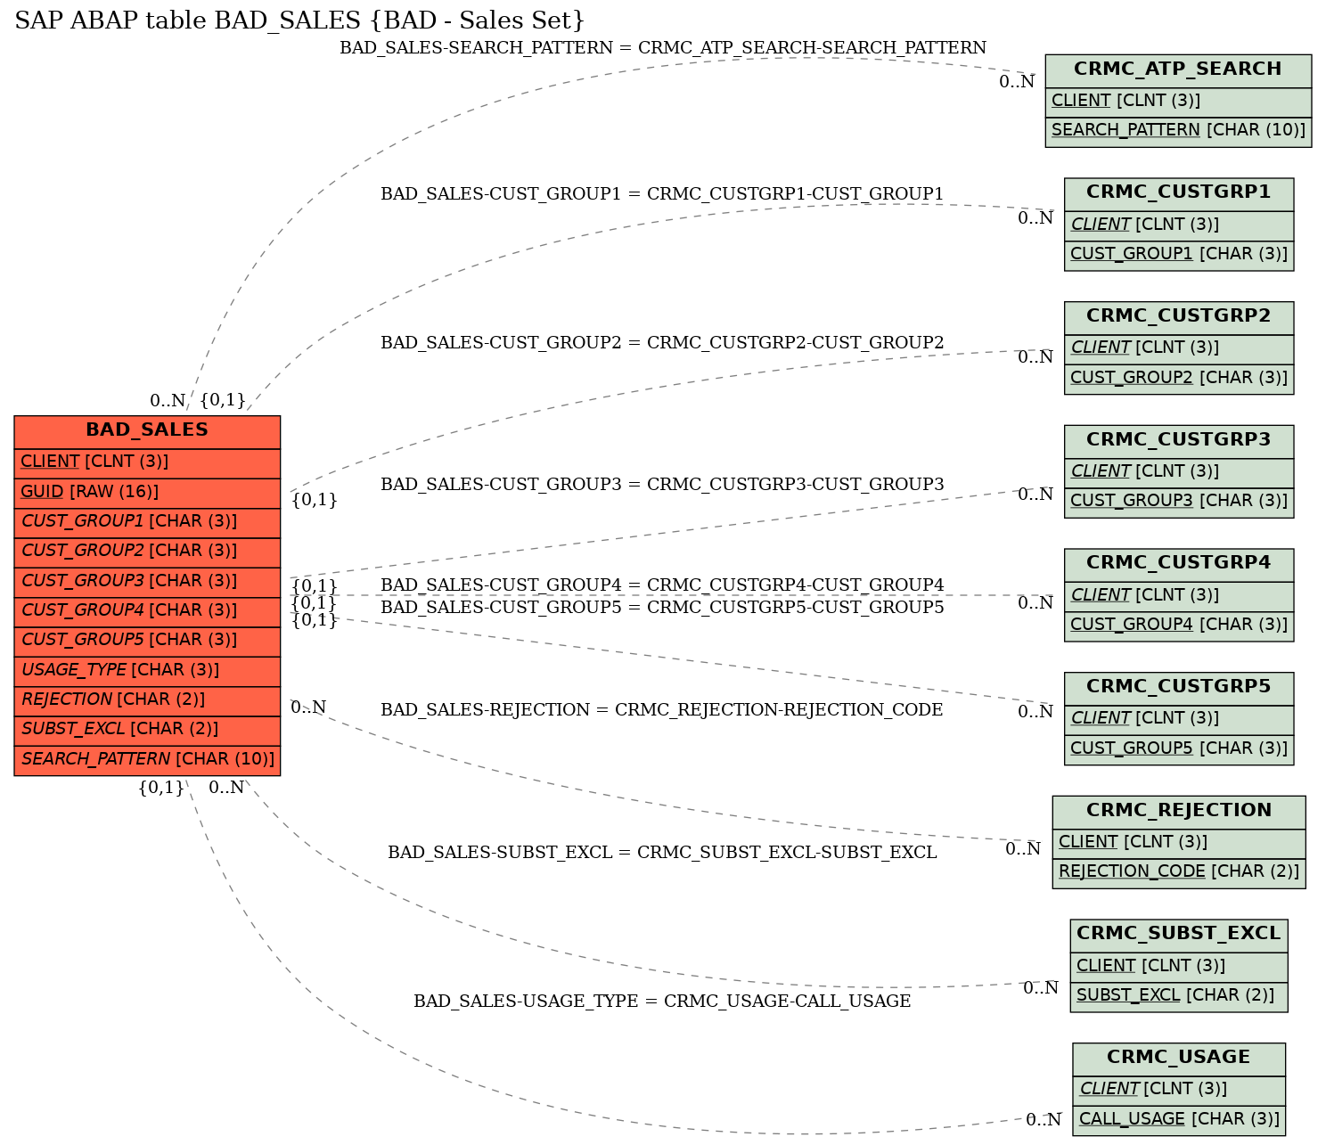Select CUST_GROUP2 field in BAD_SALES table
The width and height of the screenshot is (1326, 1145).
[x=147, y=552]
